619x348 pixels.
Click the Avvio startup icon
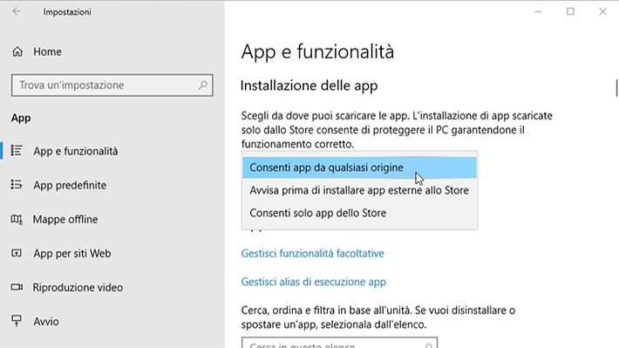[17, 321]
